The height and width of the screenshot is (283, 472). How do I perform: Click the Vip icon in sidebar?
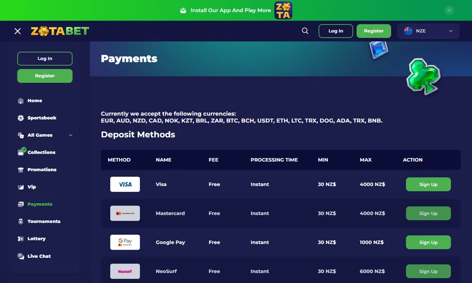click(x=20, y=187)
